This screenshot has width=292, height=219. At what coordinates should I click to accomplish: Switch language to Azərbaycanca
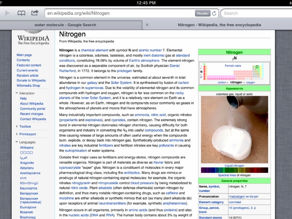30,173
